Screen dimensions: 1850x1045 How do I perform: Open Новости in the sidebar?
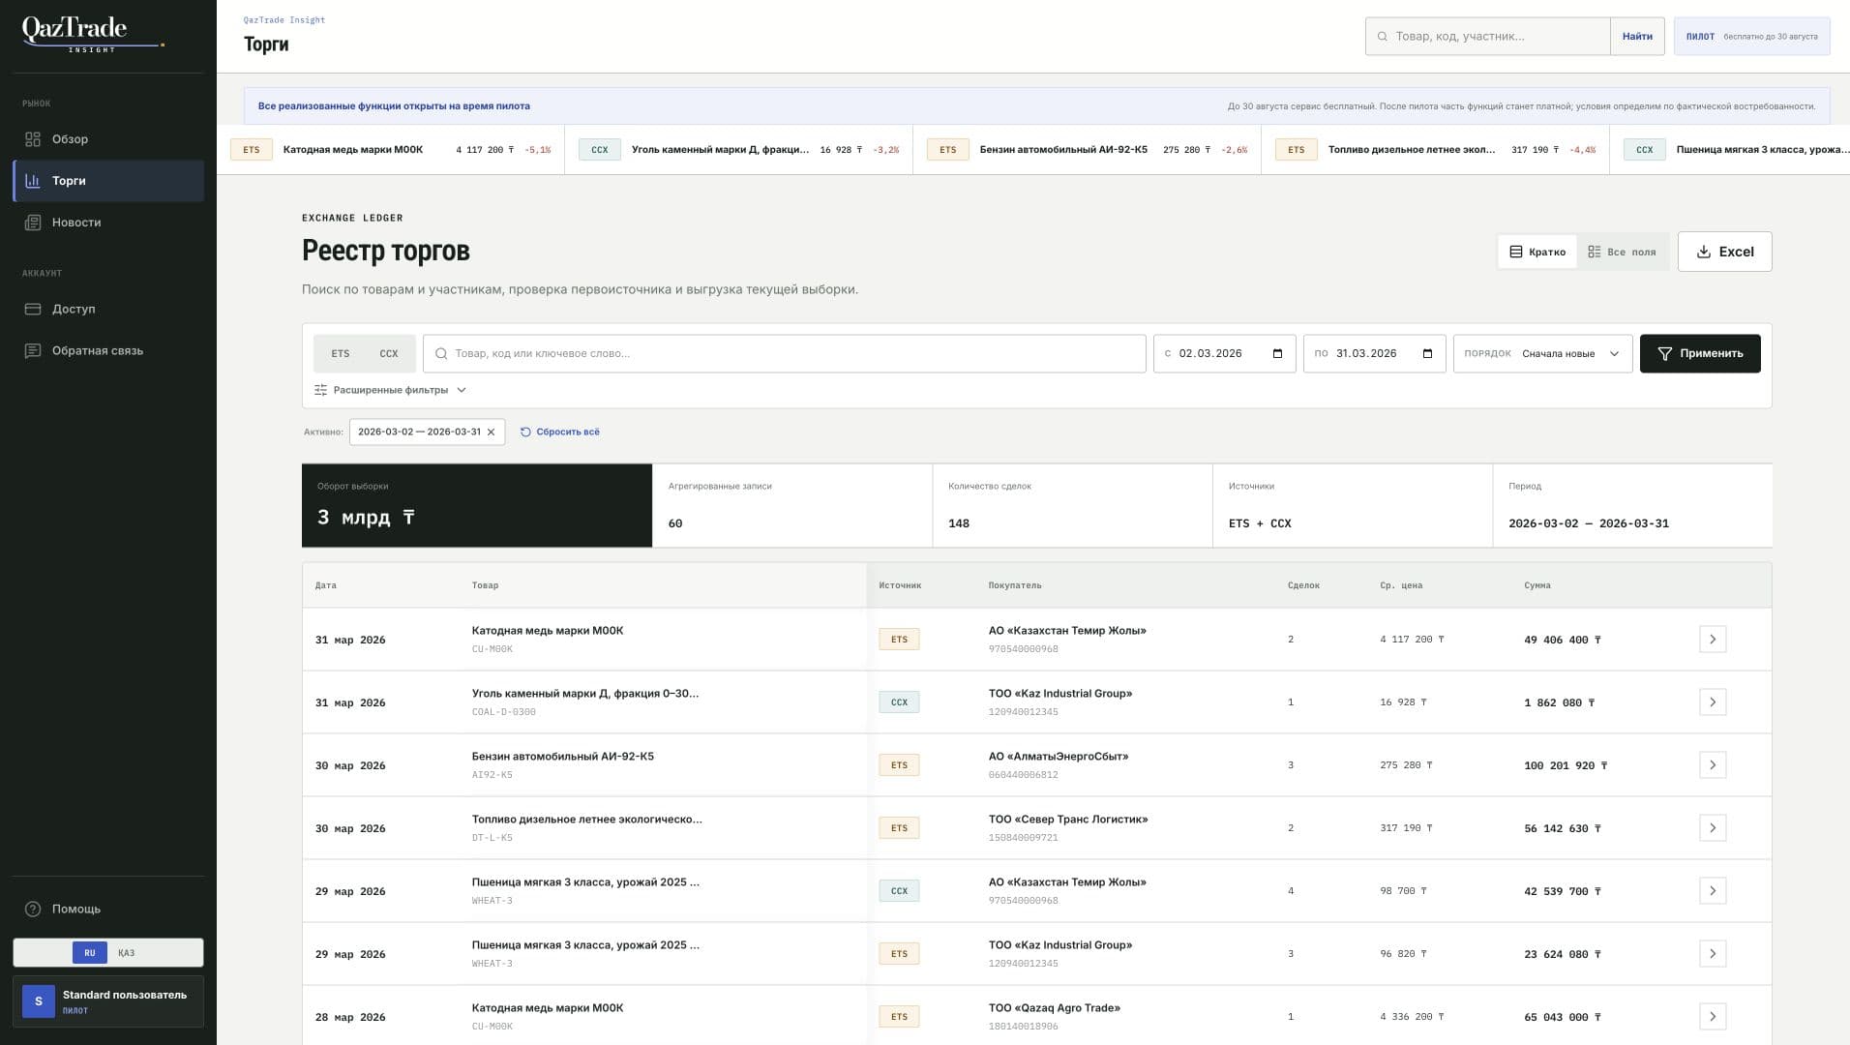click(108, 223)
